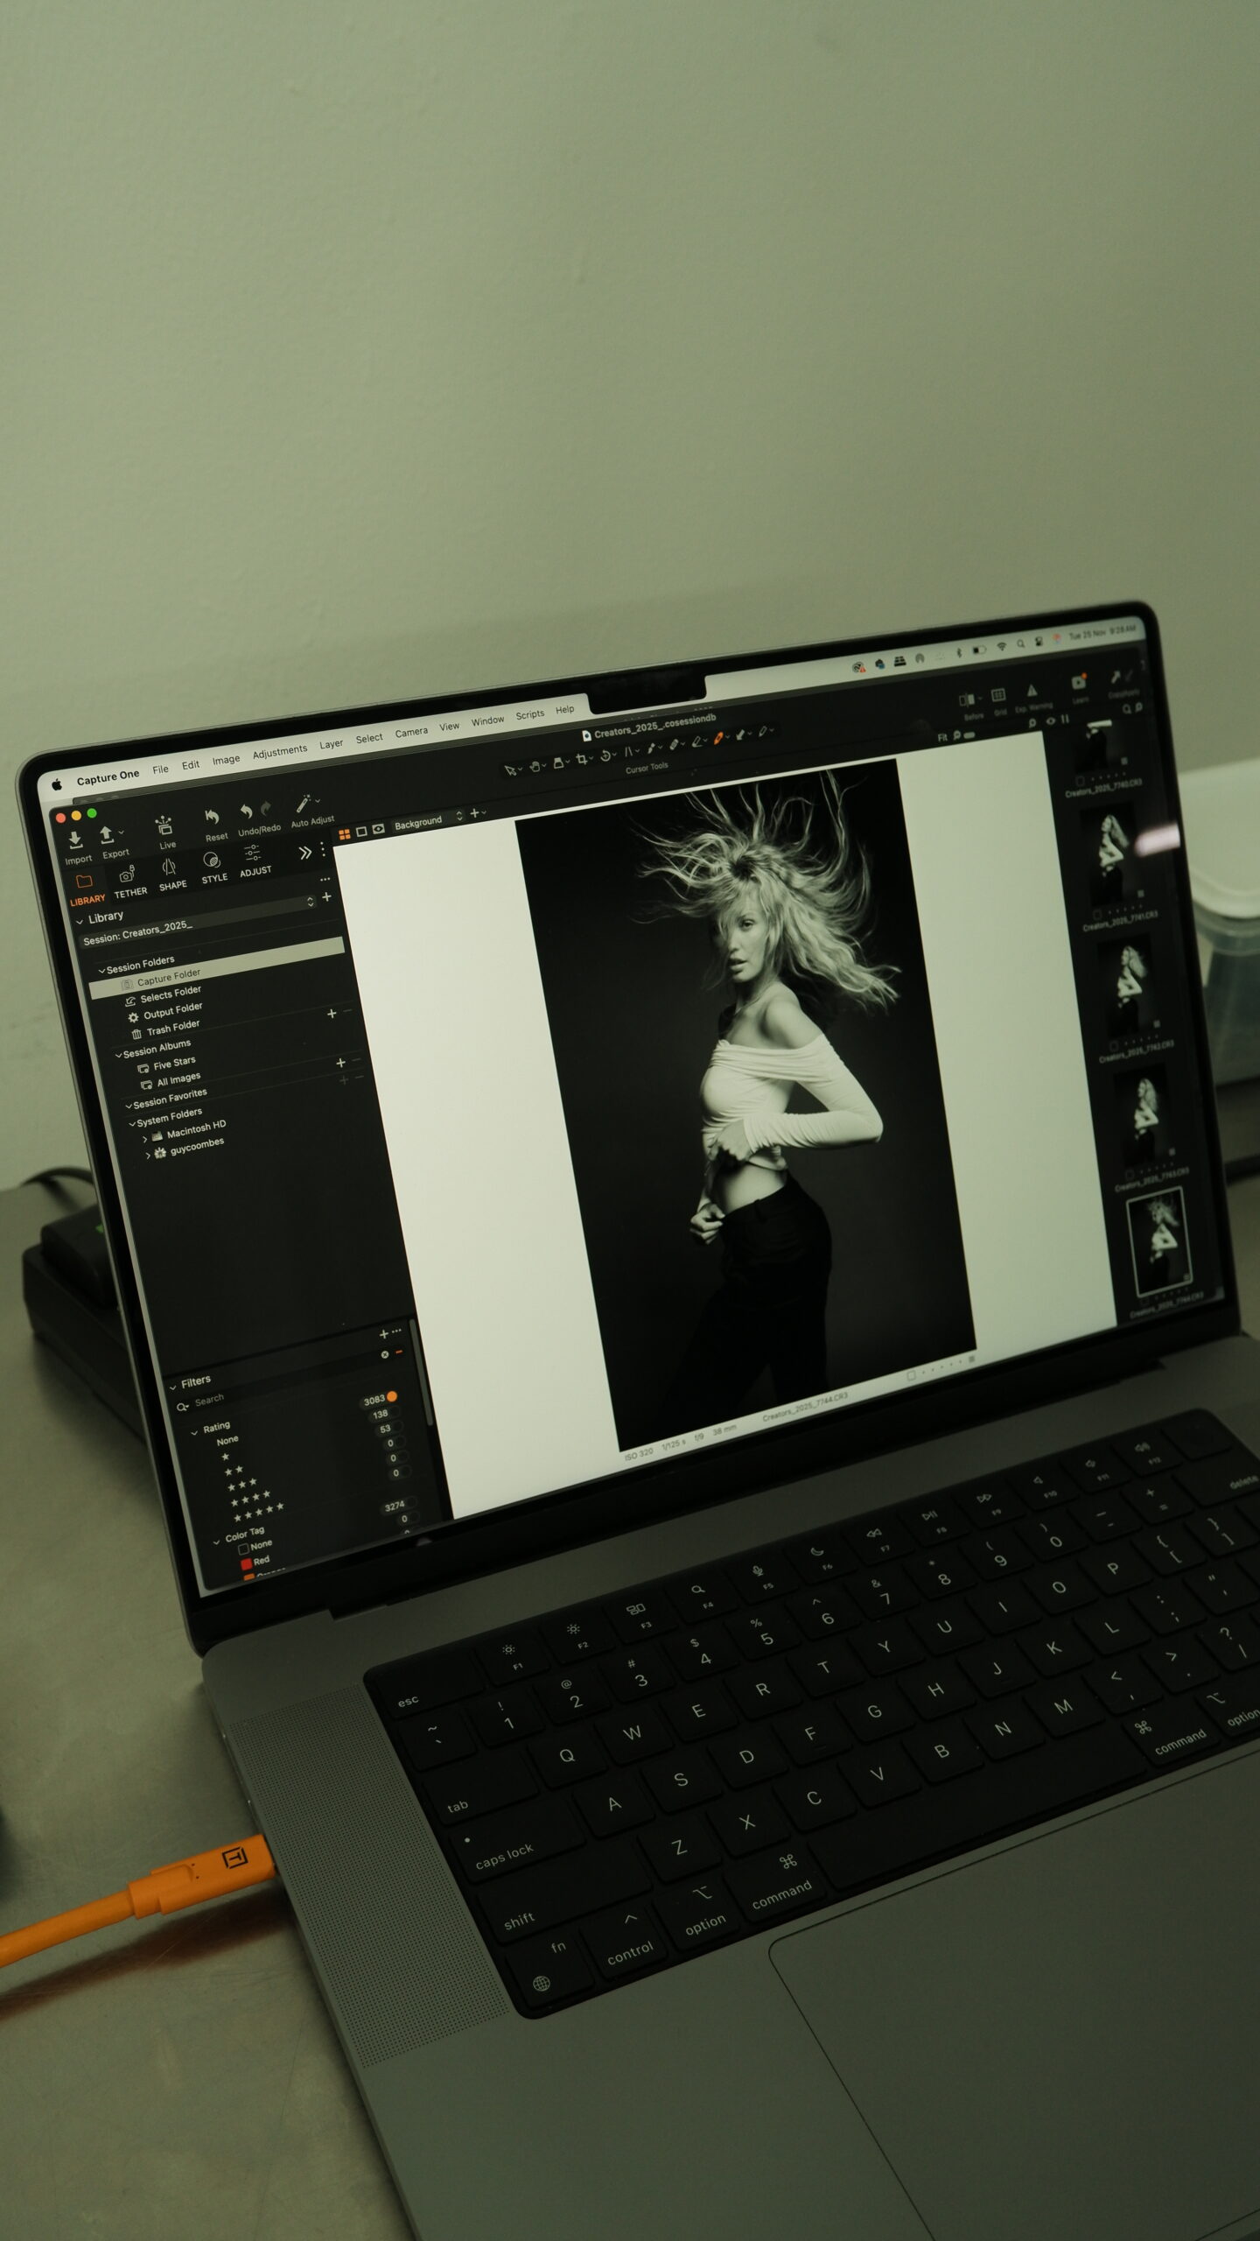Image resolution: width=1260 pixels, height=2241 pixels.
Task: Click the Import icon in toolbar
Action: coord(75,840)
